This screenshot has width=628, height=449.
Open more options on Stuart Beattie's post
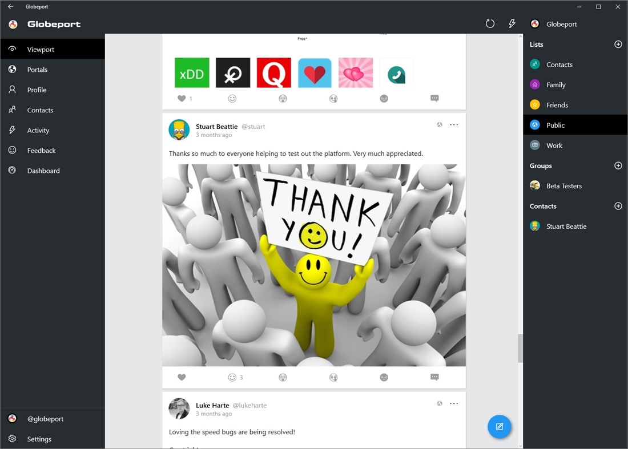tap(454, 124)
